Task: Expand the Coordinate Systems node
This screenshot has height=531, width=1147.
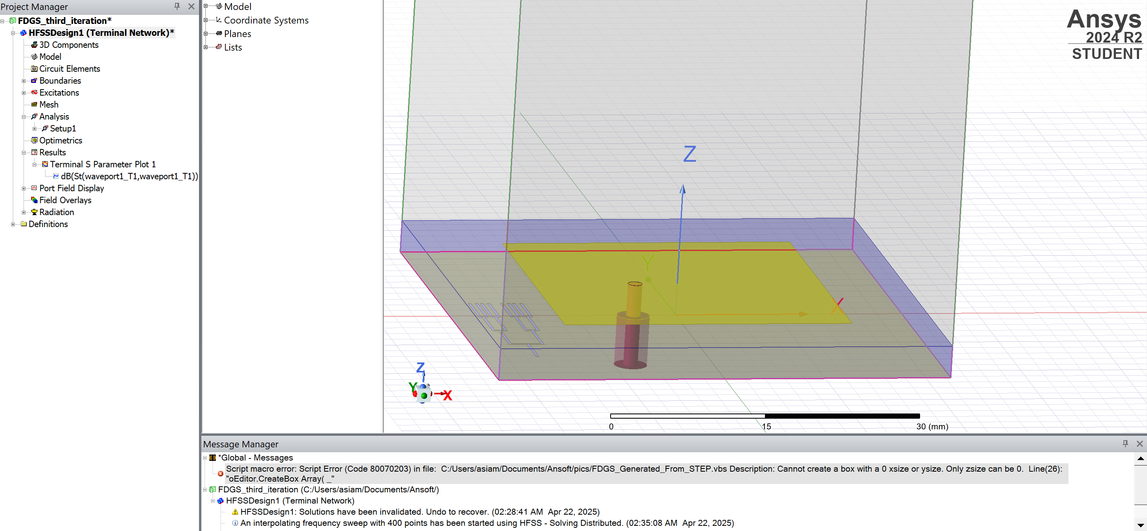Action: click(206, 20)
